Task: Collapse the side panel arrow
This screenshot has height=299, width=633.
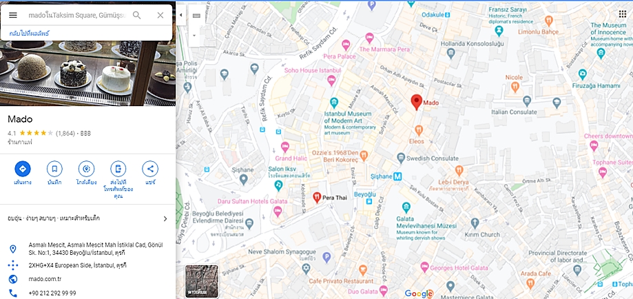Action: click(181, 15)
